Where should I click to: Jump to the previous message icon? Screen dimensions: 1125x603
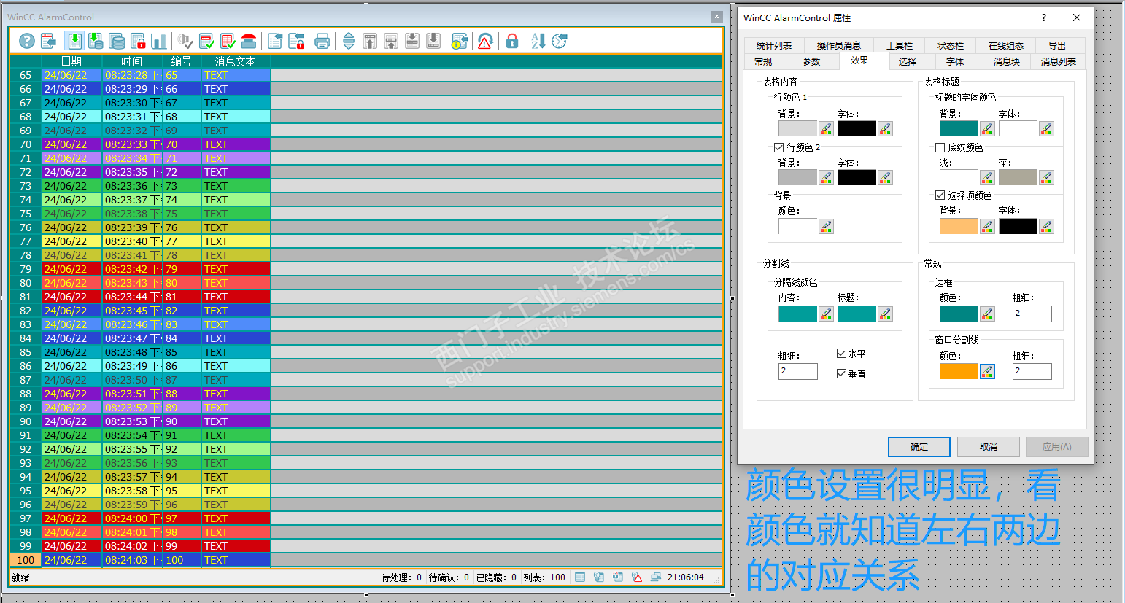tap(391, 42)
